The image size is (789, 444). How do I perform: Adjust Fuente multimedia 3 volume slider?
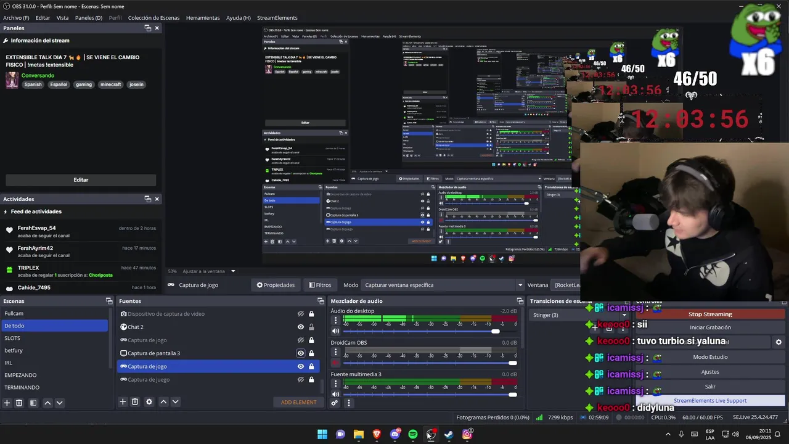[x=512, y=394]
